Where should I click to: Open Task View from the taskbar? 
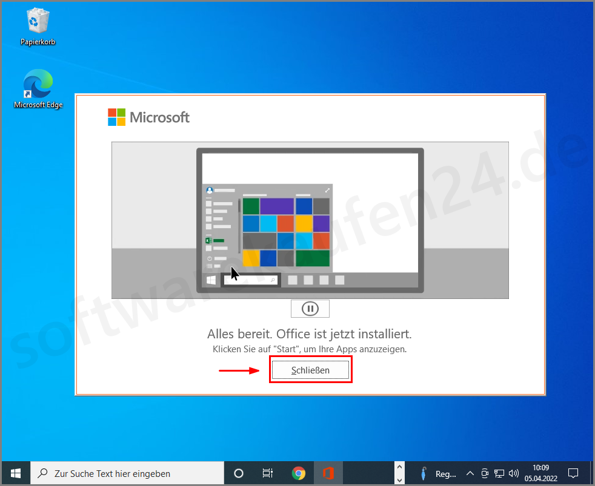pos(268,473)
